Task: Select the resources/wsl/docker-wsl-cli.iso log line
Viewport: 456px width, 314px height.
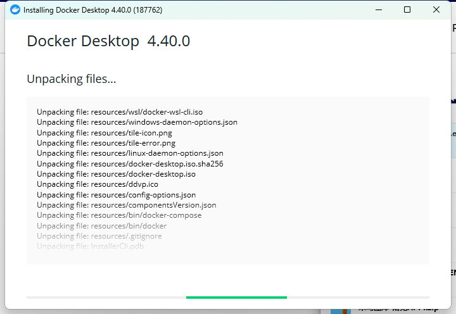Action: coord(120,112)
